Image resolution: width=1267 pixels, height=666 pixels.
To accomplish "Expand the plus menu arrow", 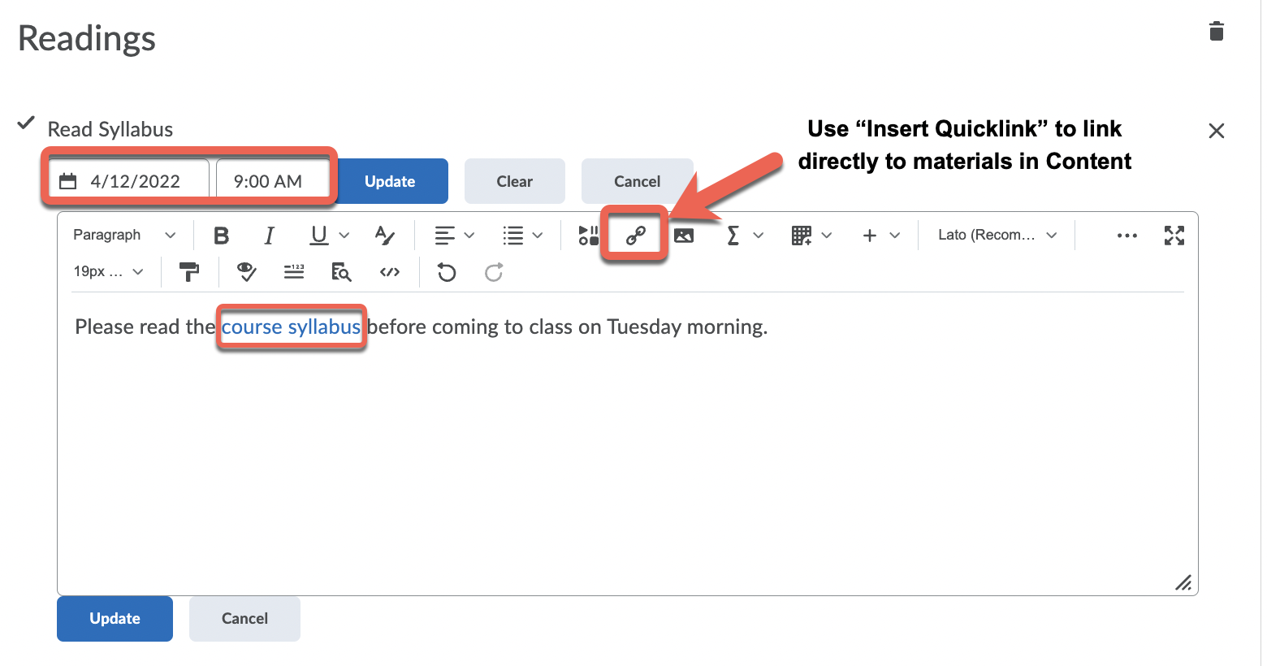I will [895, 236].
